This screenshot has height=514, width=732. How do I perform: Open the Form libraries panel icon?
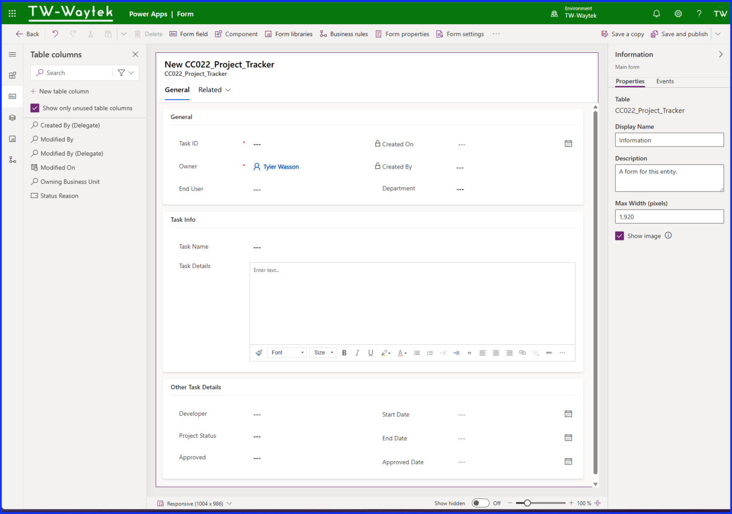pyautogui.click(x=12, y=139)
